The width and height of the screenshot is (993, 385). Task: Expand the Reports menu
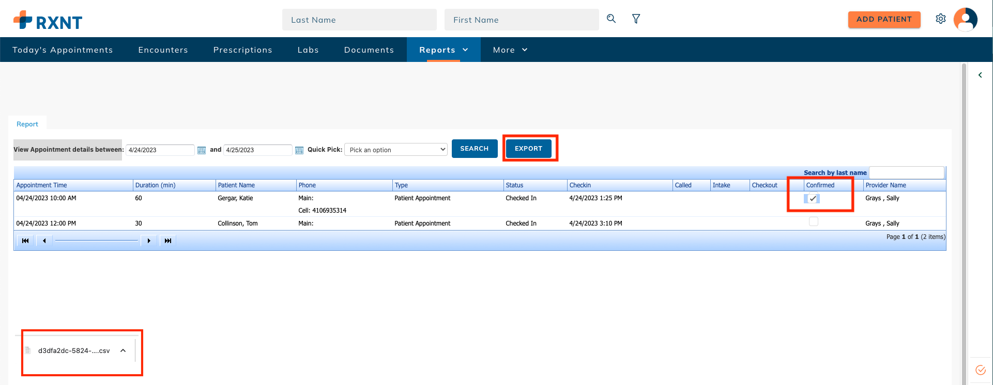[444, 50]
